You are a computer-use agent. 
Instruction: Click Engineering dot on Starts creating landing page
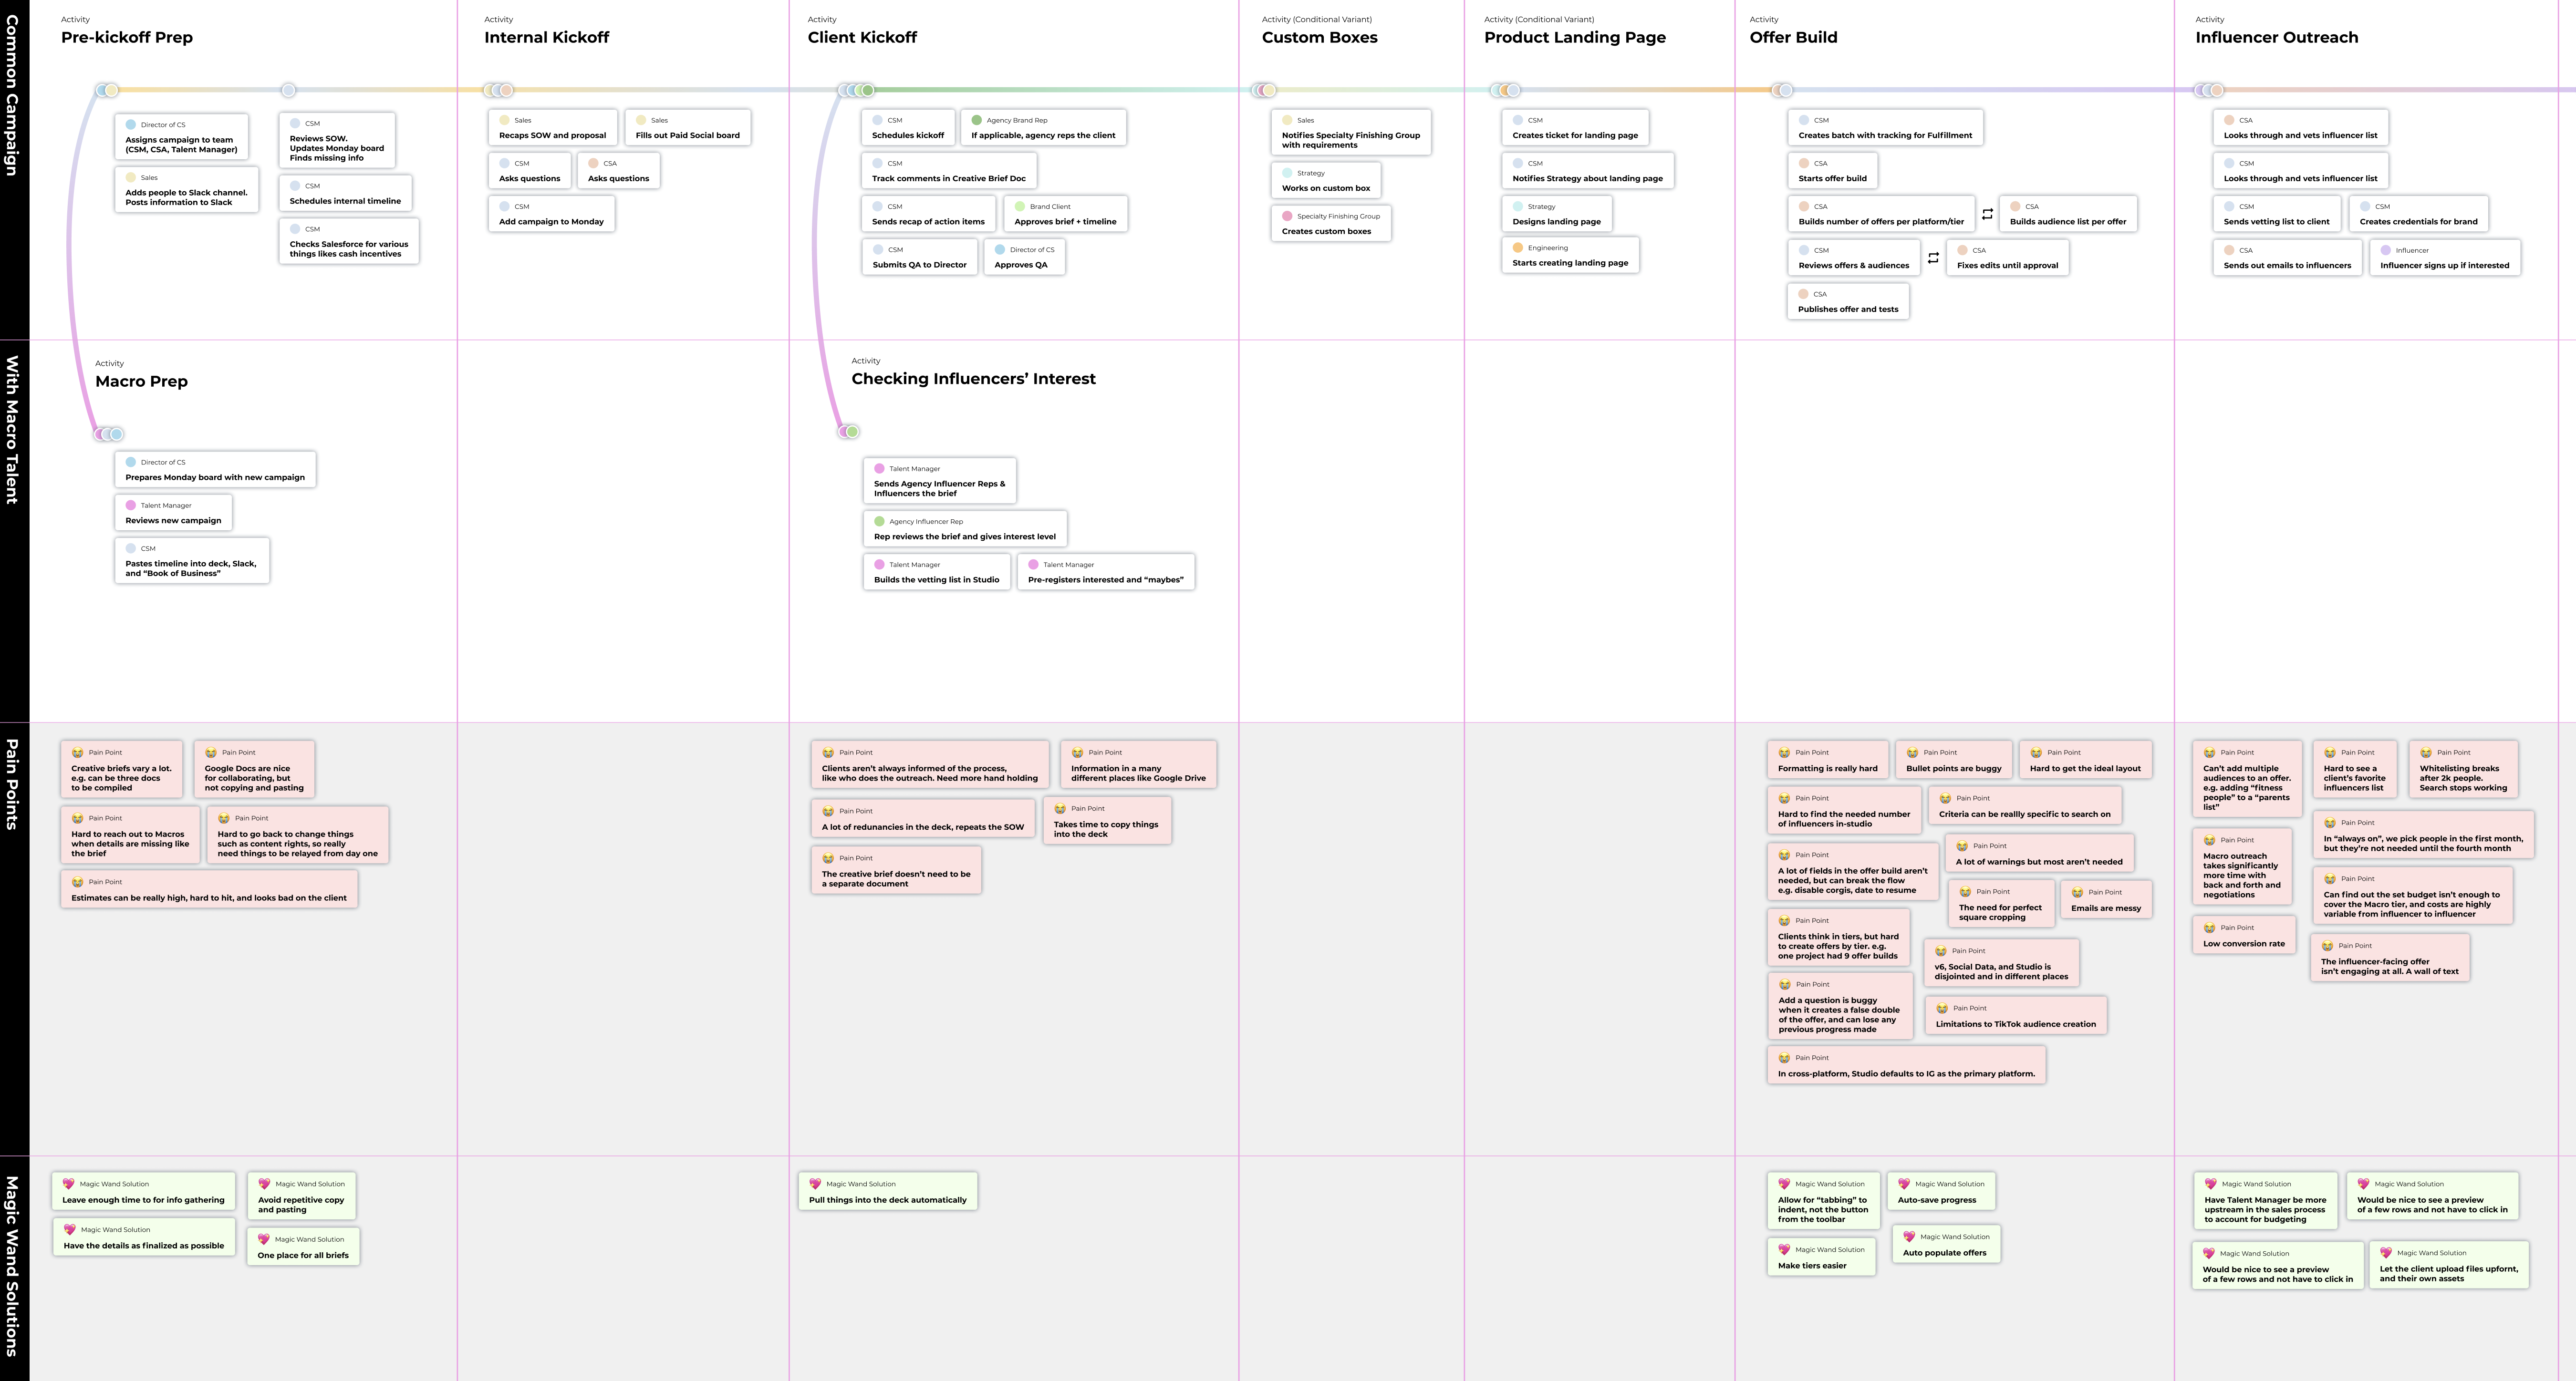point(1518,248)
